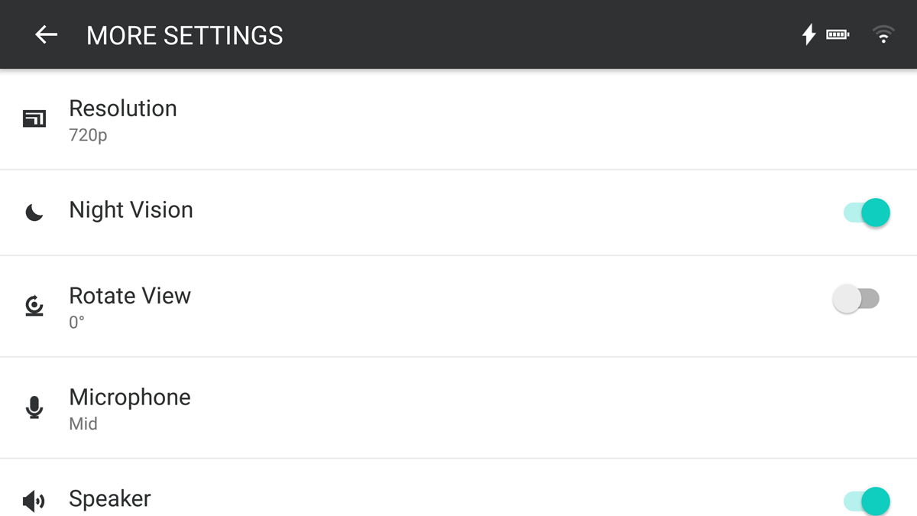Tap the Night Vision moon icon
Image resolution: width=917 pixels, height=516 pixels.
click(x=34, y=213)
